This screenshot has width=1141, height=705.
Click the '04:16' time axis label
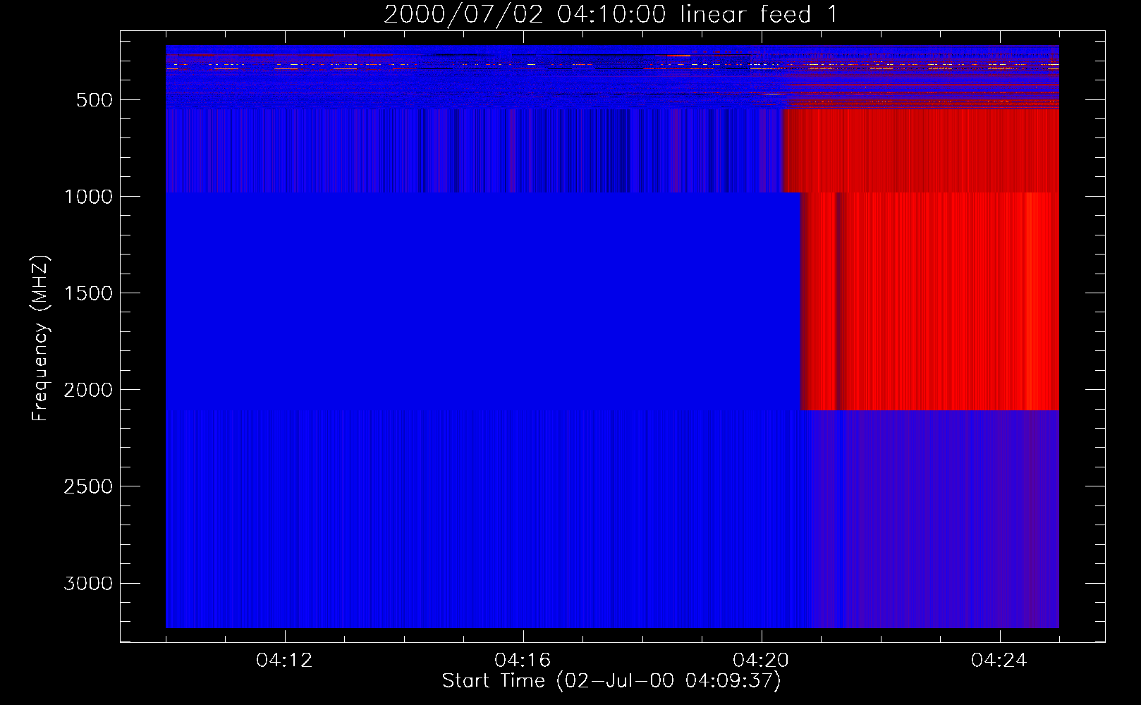click(523, 661)
